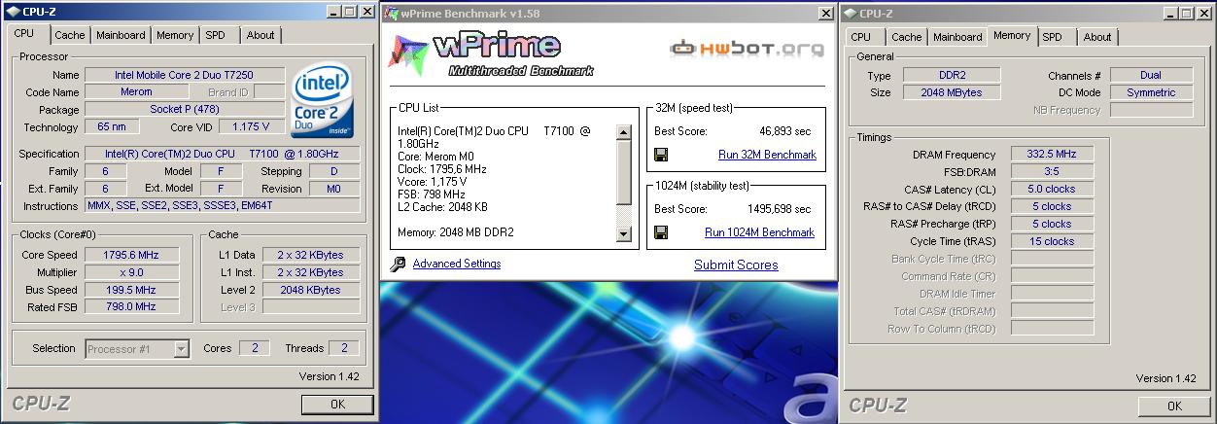Click the Package value Socket P (478)

pos(185,110)
